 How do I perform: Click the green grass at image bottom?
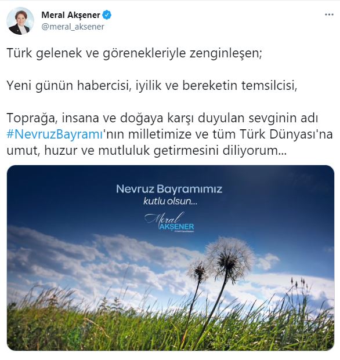click(x=171, y=330)
